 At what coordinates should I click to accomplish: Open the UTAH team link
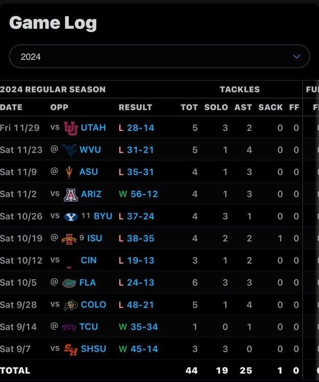[93, 128]
